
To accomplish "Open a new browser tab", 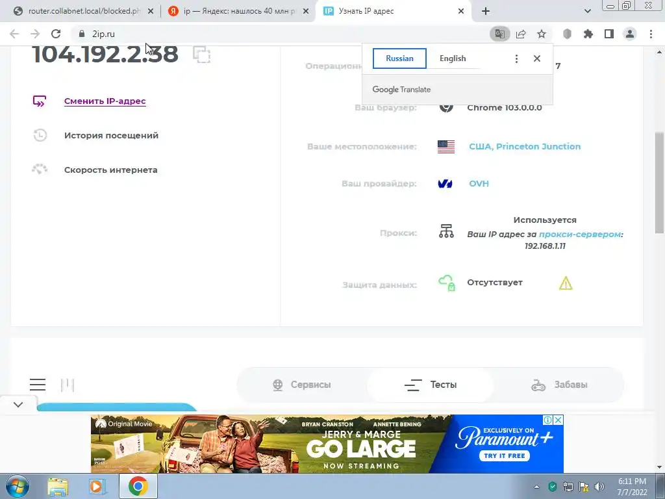I will (486, 12).
